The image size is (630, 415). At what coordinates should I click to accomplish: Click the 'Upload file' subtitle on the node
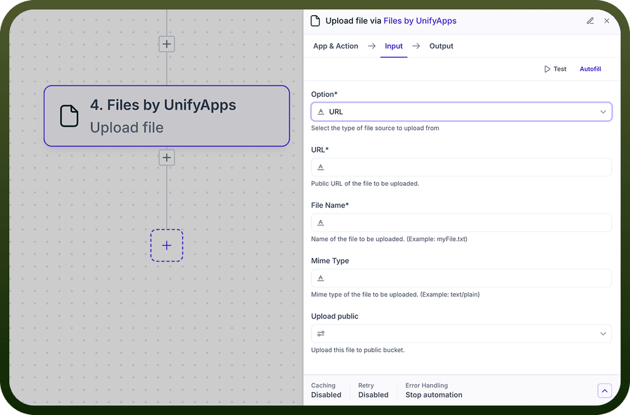coord(127,127)
